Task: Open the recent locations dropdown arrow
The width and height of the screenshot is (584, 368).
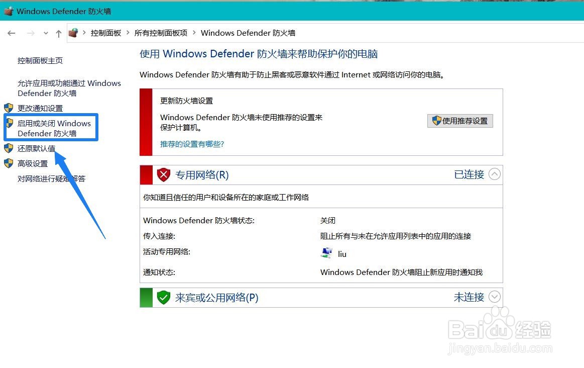Action: 45,33
